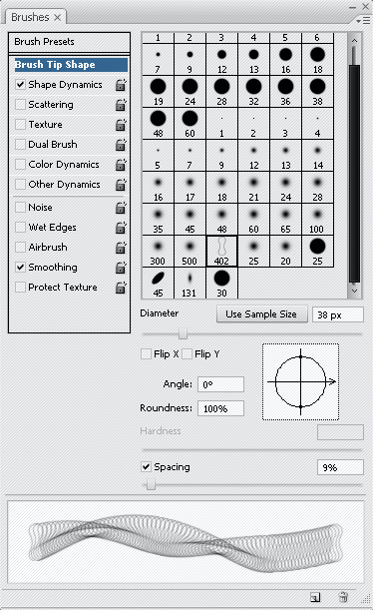
Task: Select Brush Tip Shape section
Action: click(71, 65)
